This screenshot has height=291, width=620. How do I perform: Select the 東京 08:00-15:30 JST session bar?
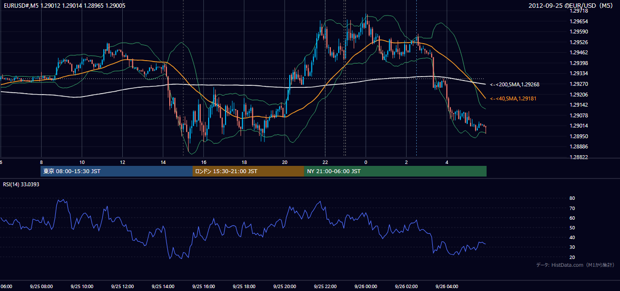pyautogui.click(x=117, y=171)
